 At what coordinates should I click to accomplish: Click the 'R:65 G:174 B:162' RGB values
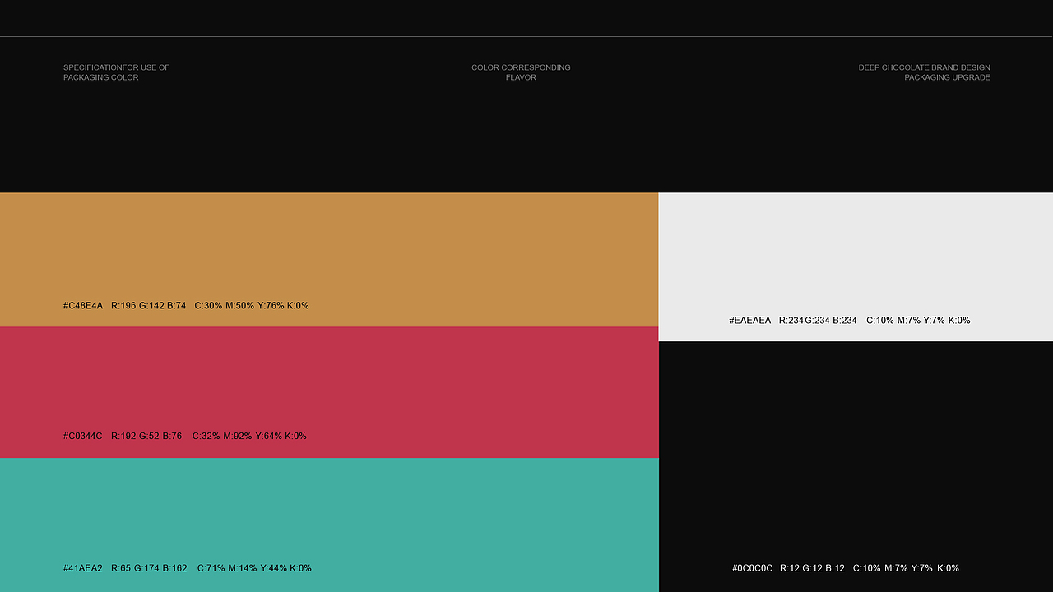[149, 568]
